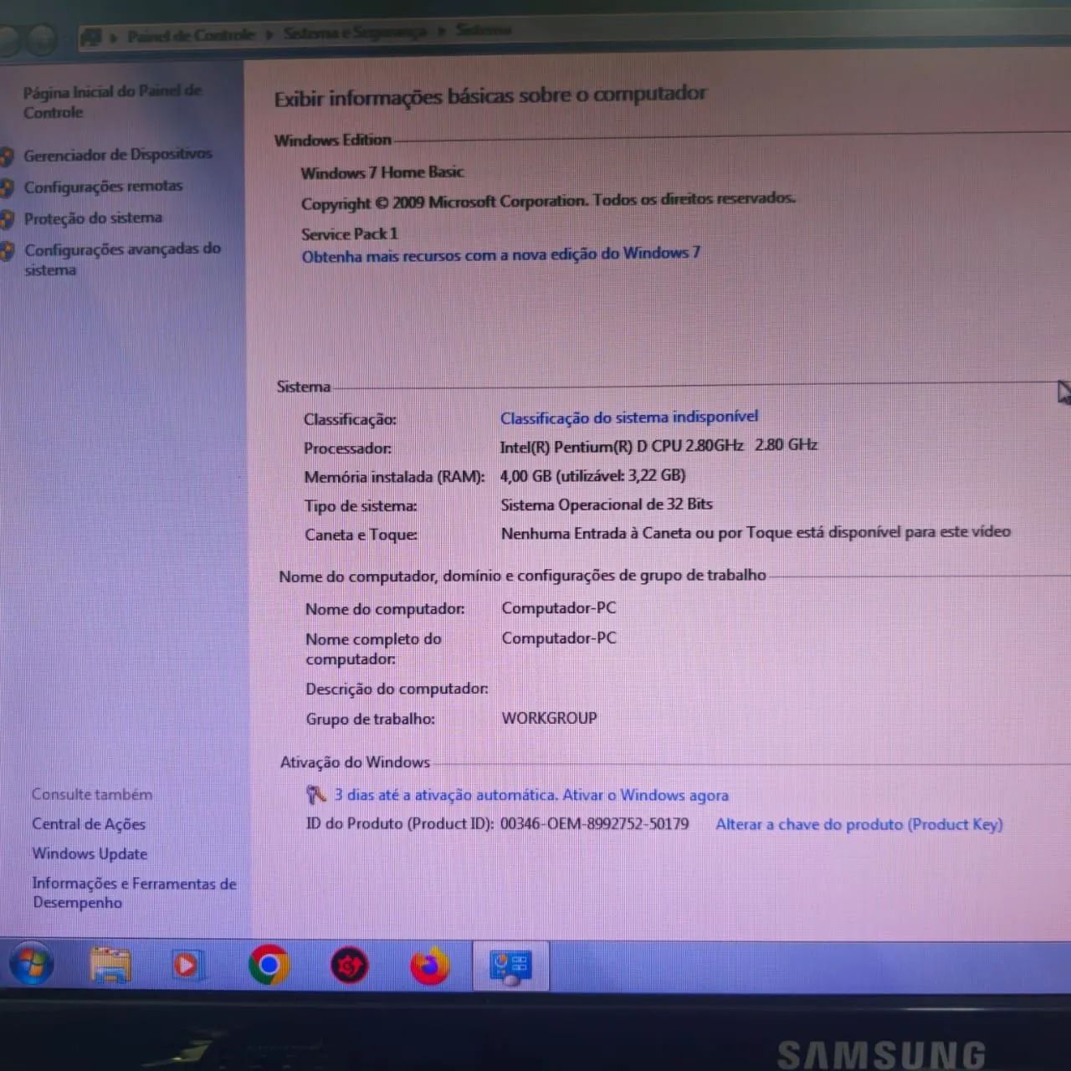Click the Service Pack 1 text
The image size is (1071, 1071).
349,233
